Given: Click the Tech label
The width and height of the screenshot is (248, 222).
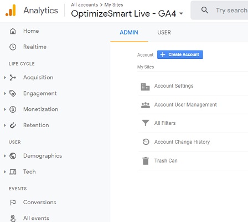Looking at the screenshot, I should (29, 171).
